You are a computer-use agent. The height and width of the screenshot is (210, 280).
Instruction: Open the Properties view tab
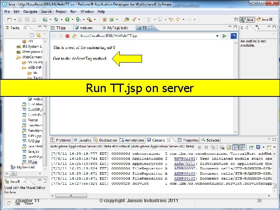[x=188, y=140]
